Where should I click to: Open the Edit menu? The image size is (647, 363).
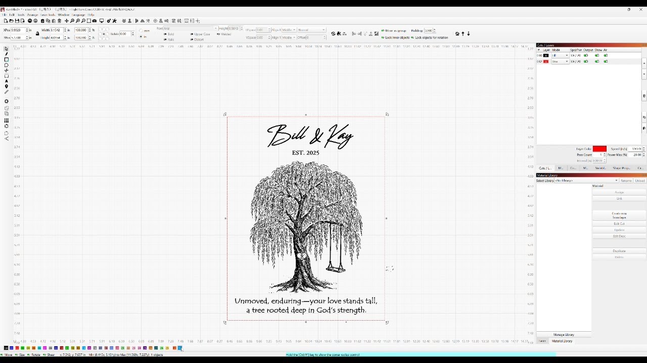pyautogui.click(x=12, y=15)
